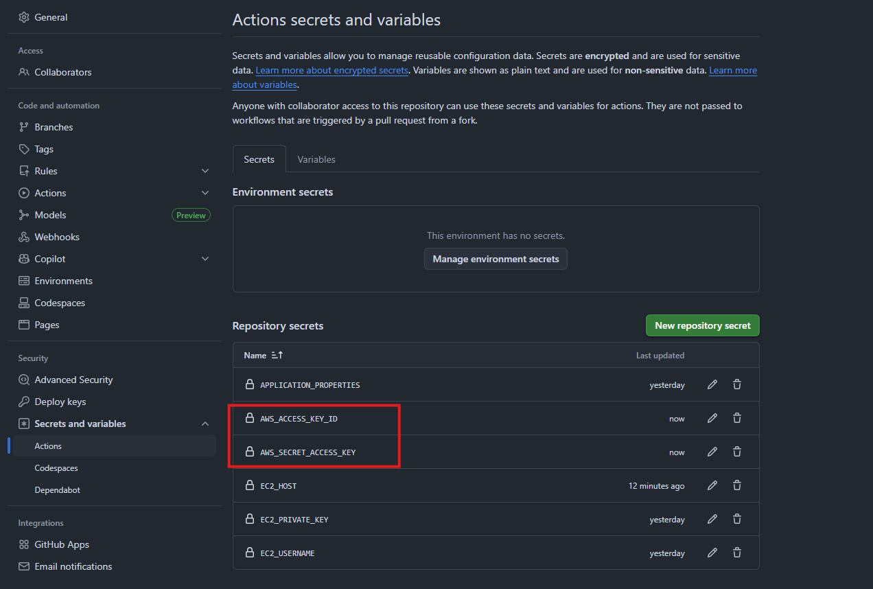Expand the Copilot settings chevron
This screenshot has width=873, height=589.
pos(205,259)
